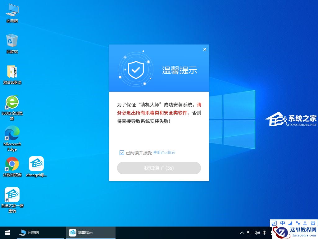The height and width of the screenshot is (239, 318).
Task: Open the xitongzhiji application shortcut
Action: [36, 163]
